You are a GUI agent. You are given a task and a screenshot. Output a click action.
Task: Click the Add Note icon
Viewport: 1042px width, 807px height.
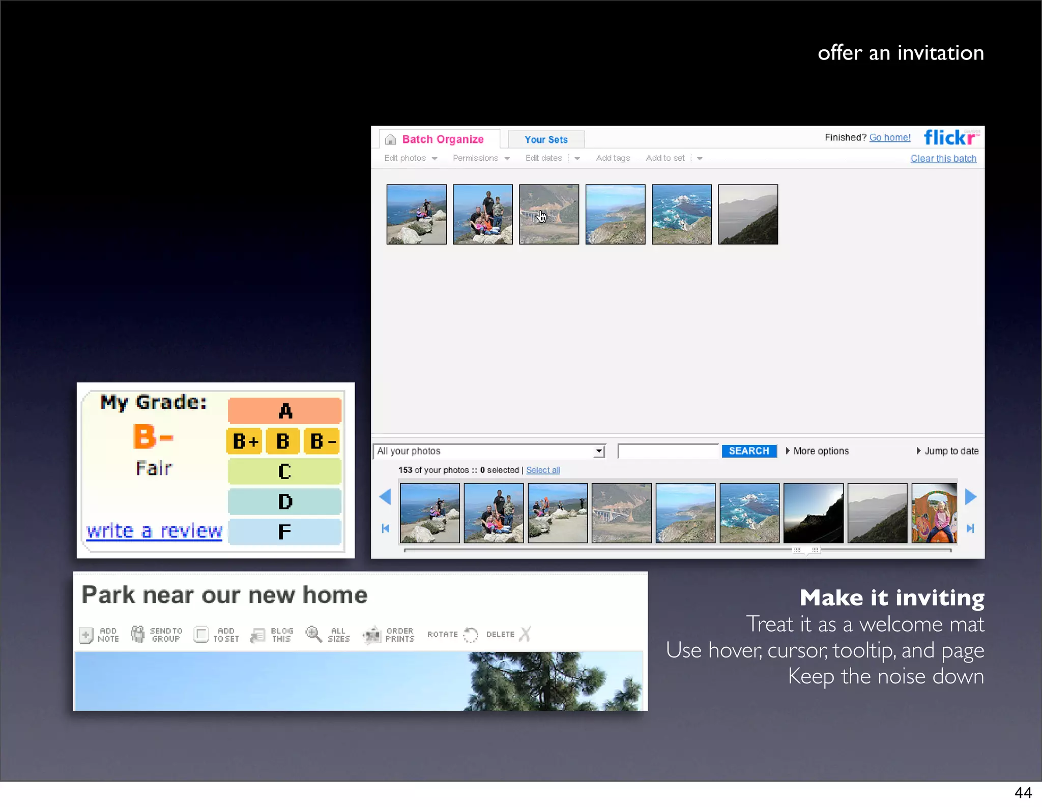[86, 635]
